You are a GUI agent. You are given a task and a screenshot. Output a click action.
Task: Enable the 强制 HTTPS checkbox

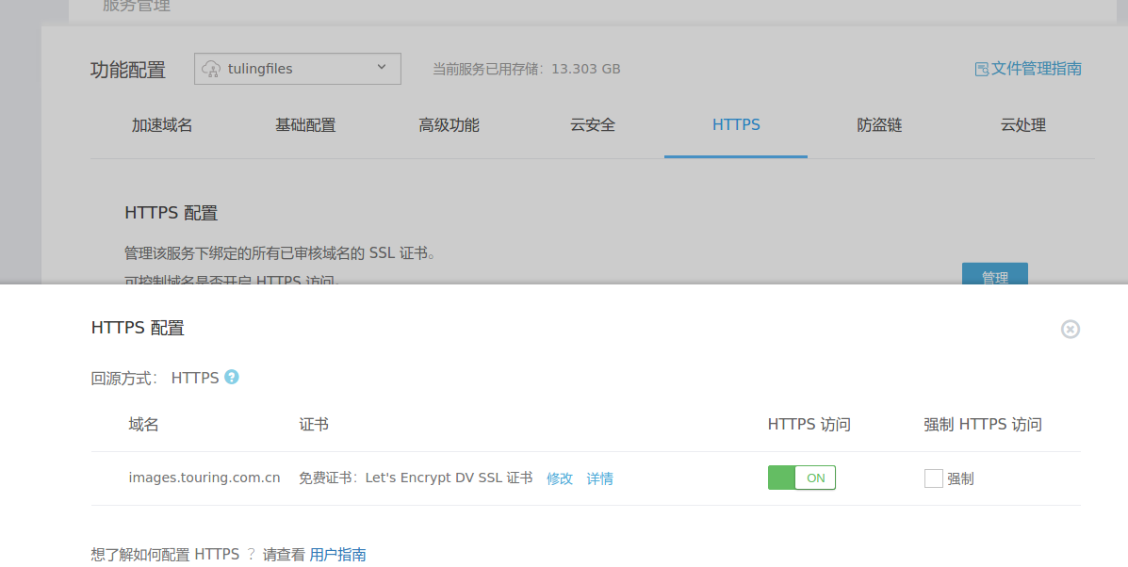click(x=933, y=478)
